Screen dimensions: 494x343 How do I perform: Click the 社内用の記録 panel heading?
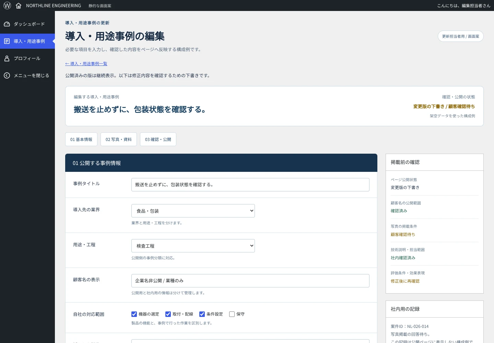pos(405,309)
